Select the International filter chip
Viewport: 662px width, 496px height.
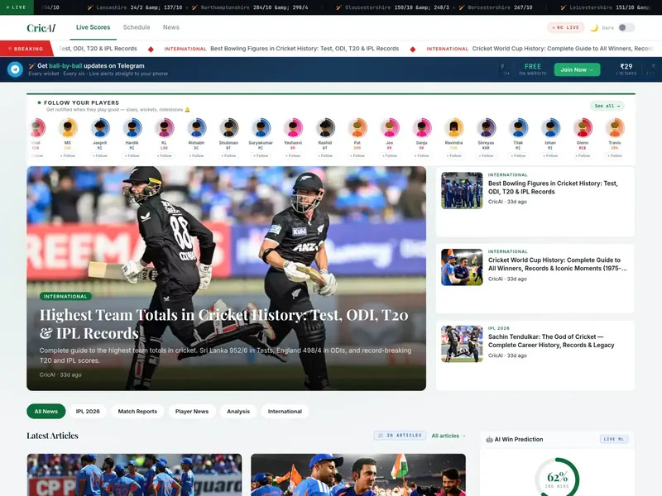tap(285, 411)
